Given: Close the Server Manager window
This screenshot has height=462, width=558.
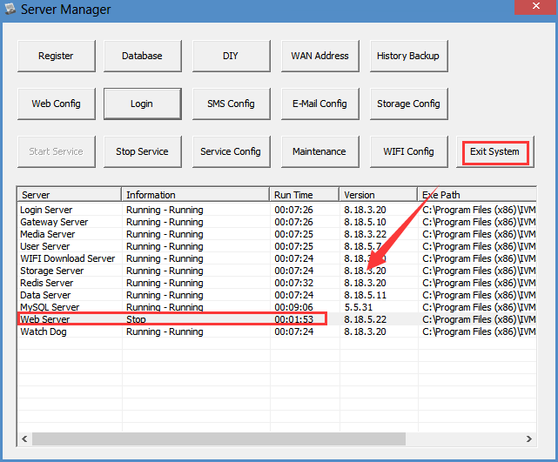Looking at the screenshot, I should (536, 6).
